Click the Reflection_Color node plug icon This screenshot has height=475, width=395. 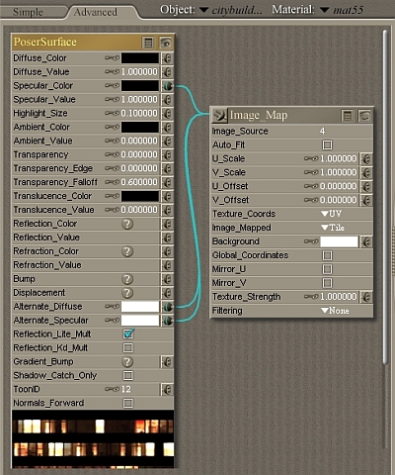click(167, 224)
